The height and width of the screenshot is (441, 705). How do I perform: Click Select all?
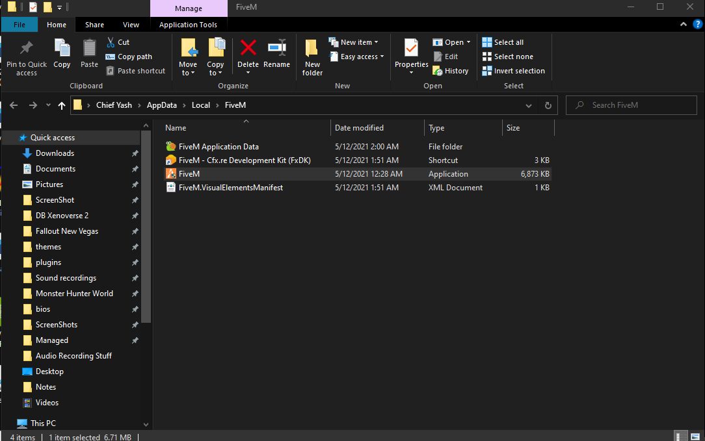503,42
